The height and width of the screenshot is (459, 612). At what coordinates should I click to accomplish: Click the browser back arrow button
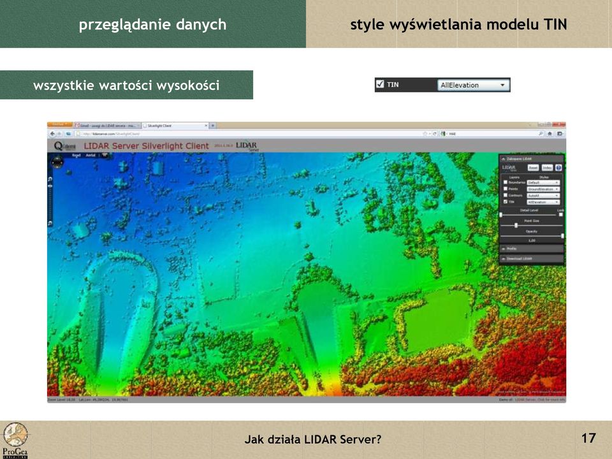point(53,134)
